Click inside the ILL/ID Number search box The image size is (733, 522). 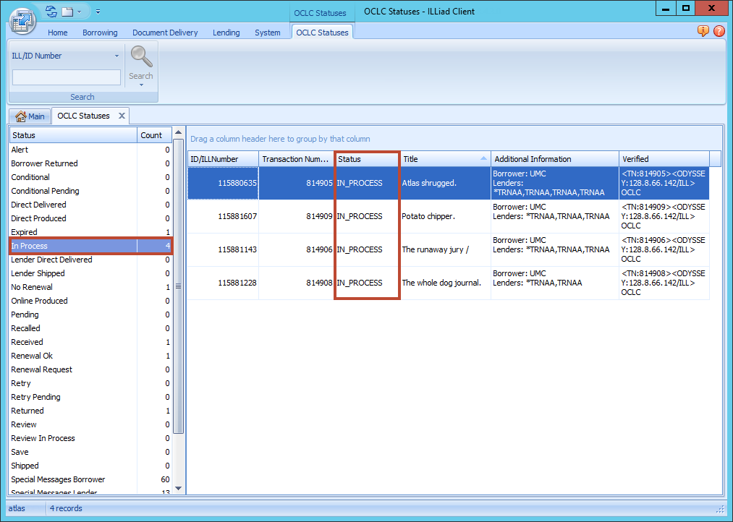click(66, 77)
